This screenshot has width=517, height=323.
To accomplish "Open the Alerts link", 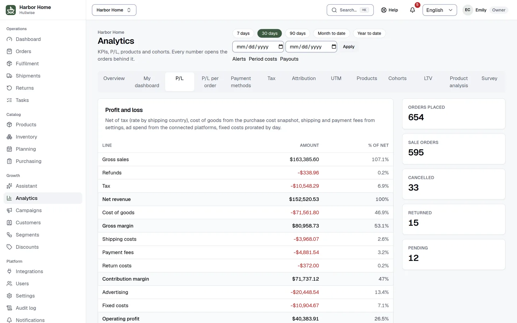I will coord(239,59).
